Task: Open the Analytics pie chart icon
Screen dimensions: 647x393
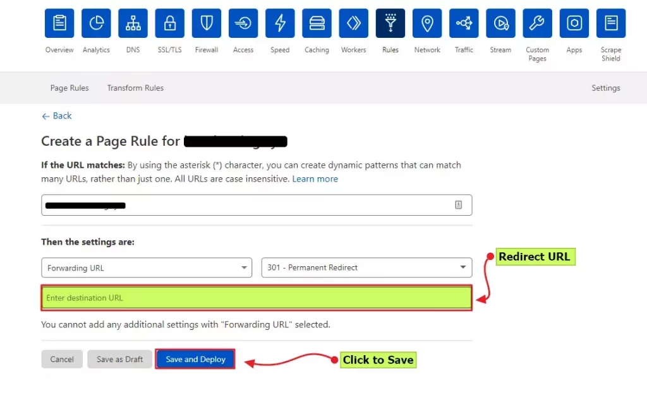Action: (x=96, y=23)
